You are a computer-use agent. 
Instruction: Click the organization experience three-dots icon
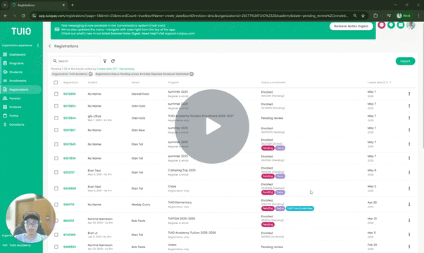pos(38,45)
